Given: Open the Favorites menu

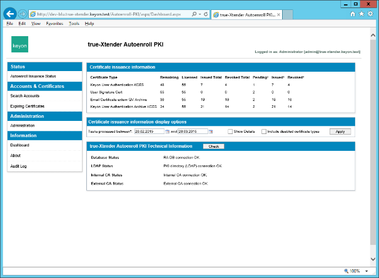Looking at the screenshot, I should (54, 23).
